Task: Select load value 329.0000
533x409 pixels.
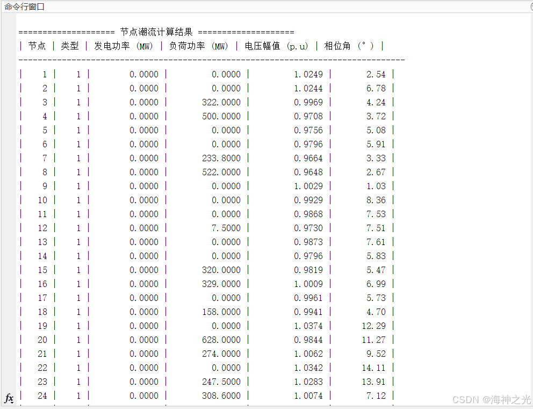Action: [221, 284]
